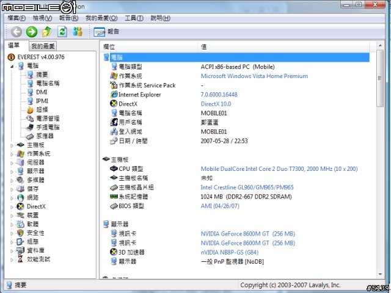Click the nVIDIA NB8P-GS (G84) link
This screenshot has height=293, width=391.
[230, 252]
